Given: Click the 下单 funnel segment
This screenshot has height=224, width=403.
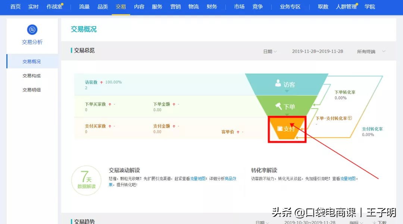Looking at the screenshot, I should 287,106.
